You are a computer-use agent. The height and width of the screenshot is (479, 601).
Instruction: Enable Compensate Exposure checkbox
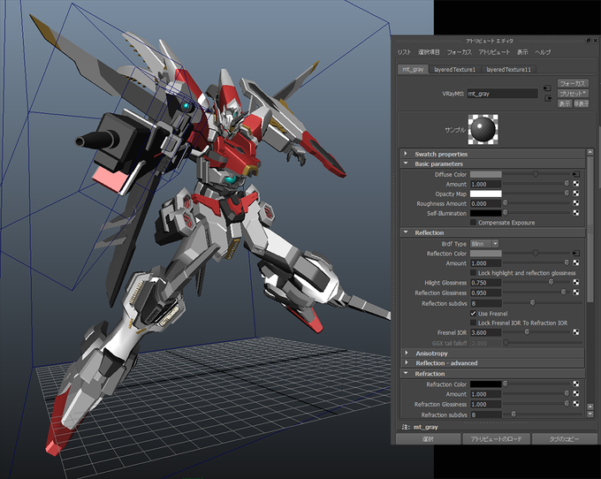click(473, 222)
